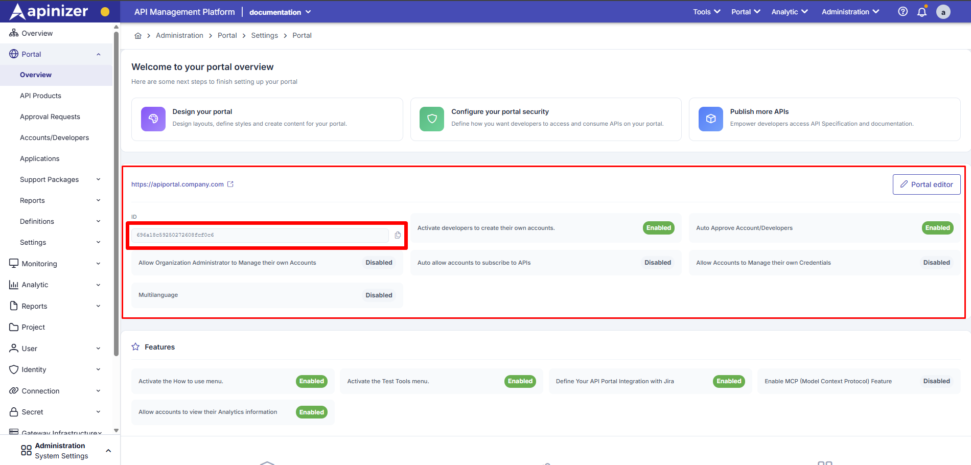The height and width of the screenshot is (465, 971).
Task: Click the sidebar vertical scrollbar
Action: coord(116,194)
